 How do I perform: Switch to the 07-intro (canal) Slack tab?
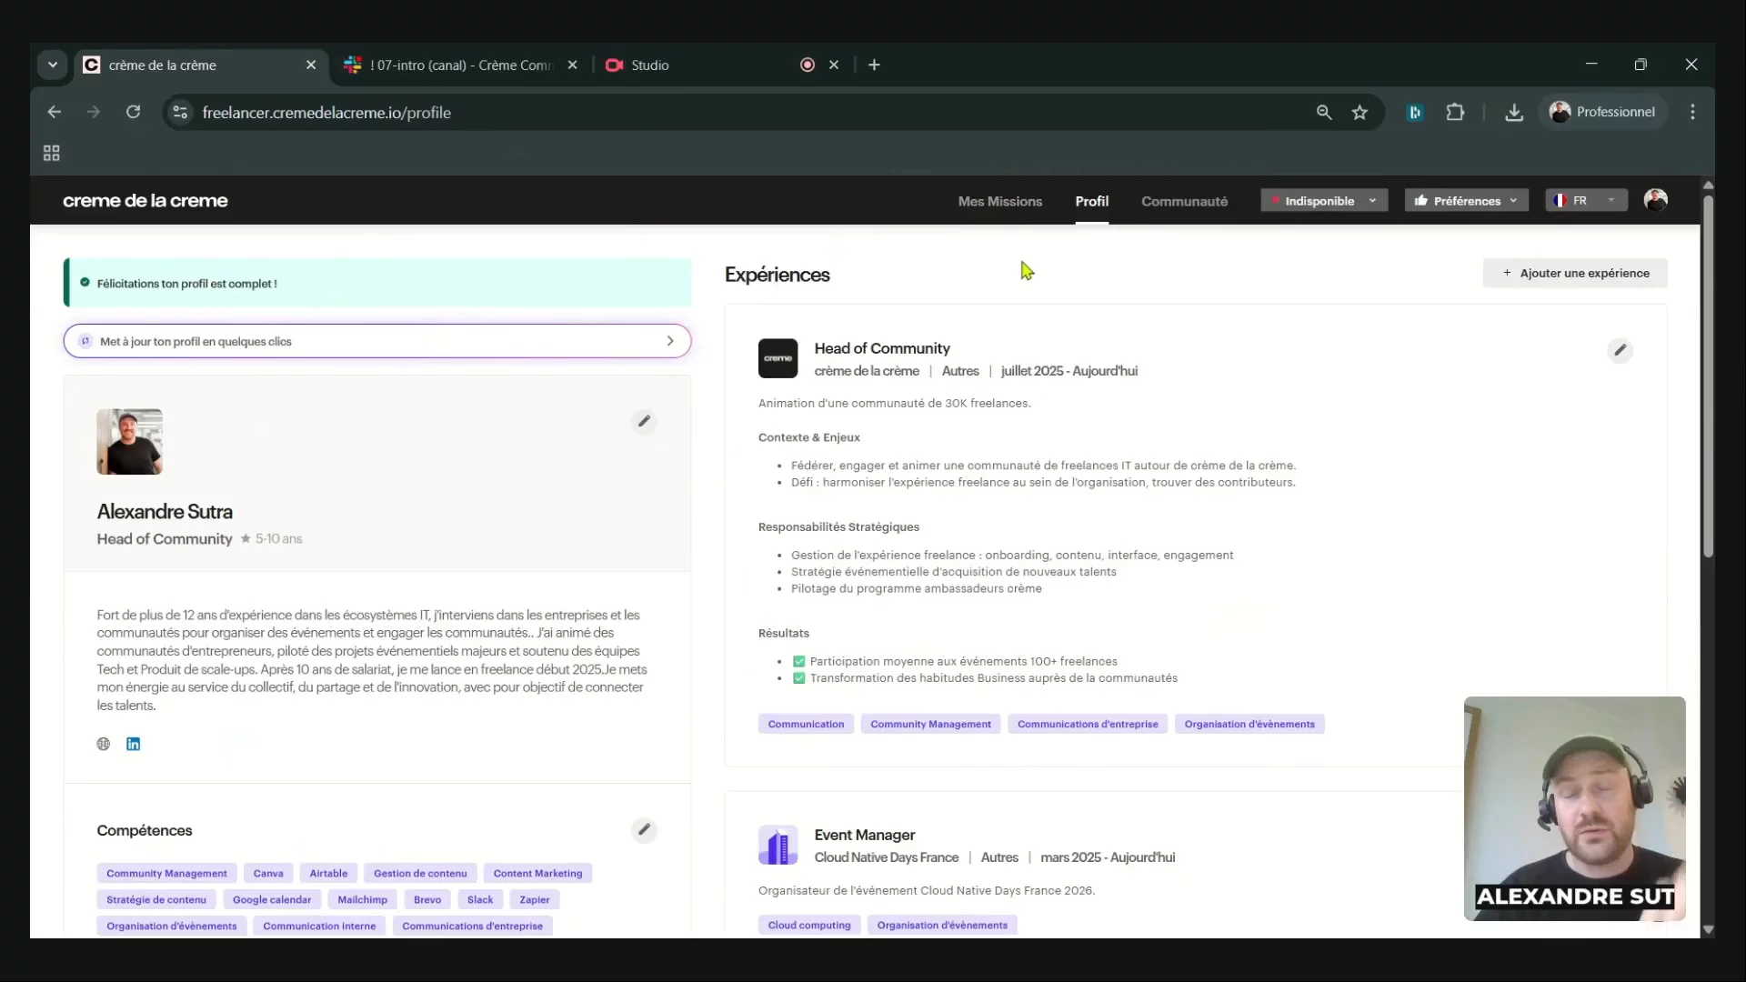tap(459, 65)
